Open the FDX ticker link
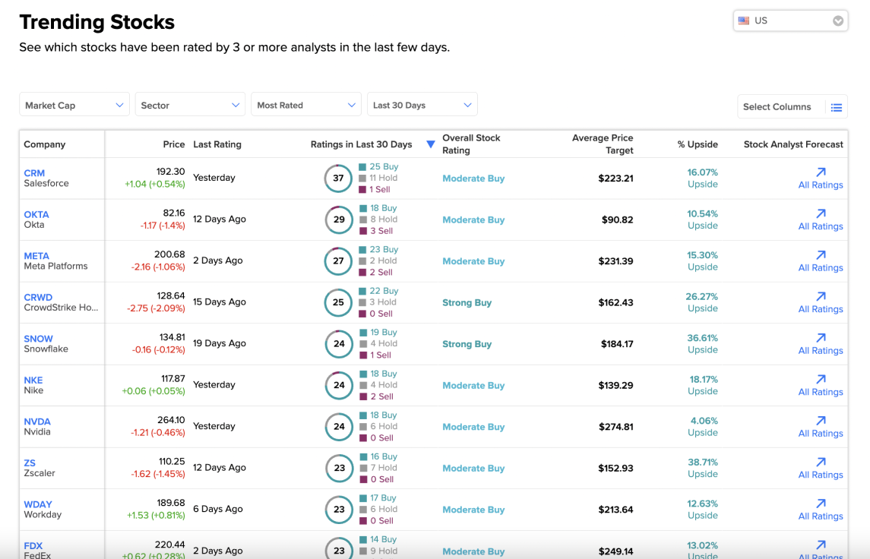 coord(33,545)
